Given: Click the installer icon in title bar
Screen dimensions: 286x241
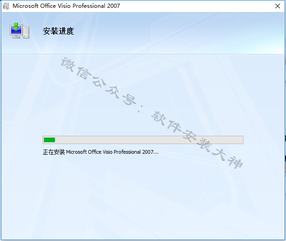Looking at the screenshot, I should pos(6,6).
